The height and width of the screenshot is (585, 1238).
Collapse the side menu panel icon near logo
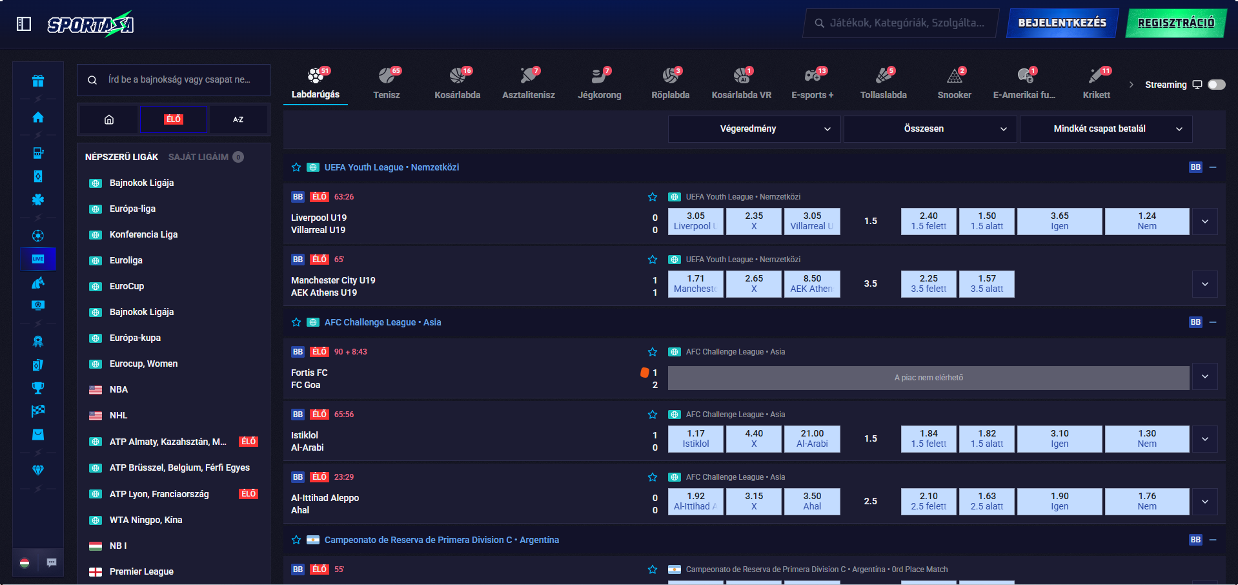24,24
